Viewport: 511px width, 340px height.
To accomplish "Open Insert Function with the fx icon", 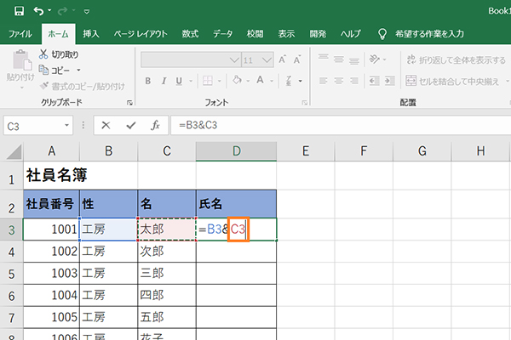I will point(155,125).
